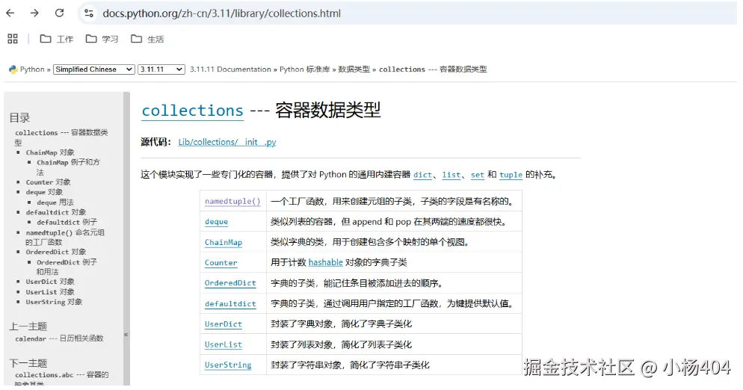743x390 pixels.
Task: Click table cell 类似字典的类，用于创建包含多个映射的单个视图。
Action: point(394,242)
